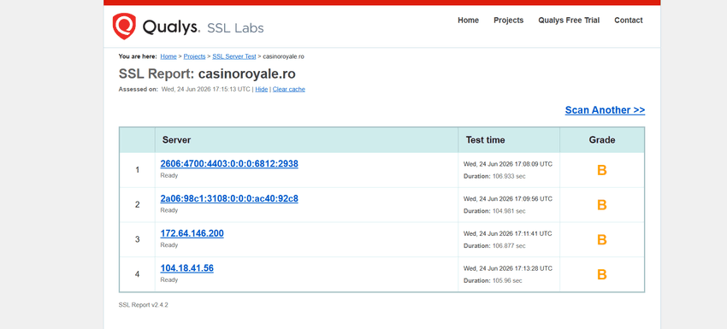Click the B grade for server 2606:4700
The width and height of the screenshot is (727, 329).
tap(602, 171)
